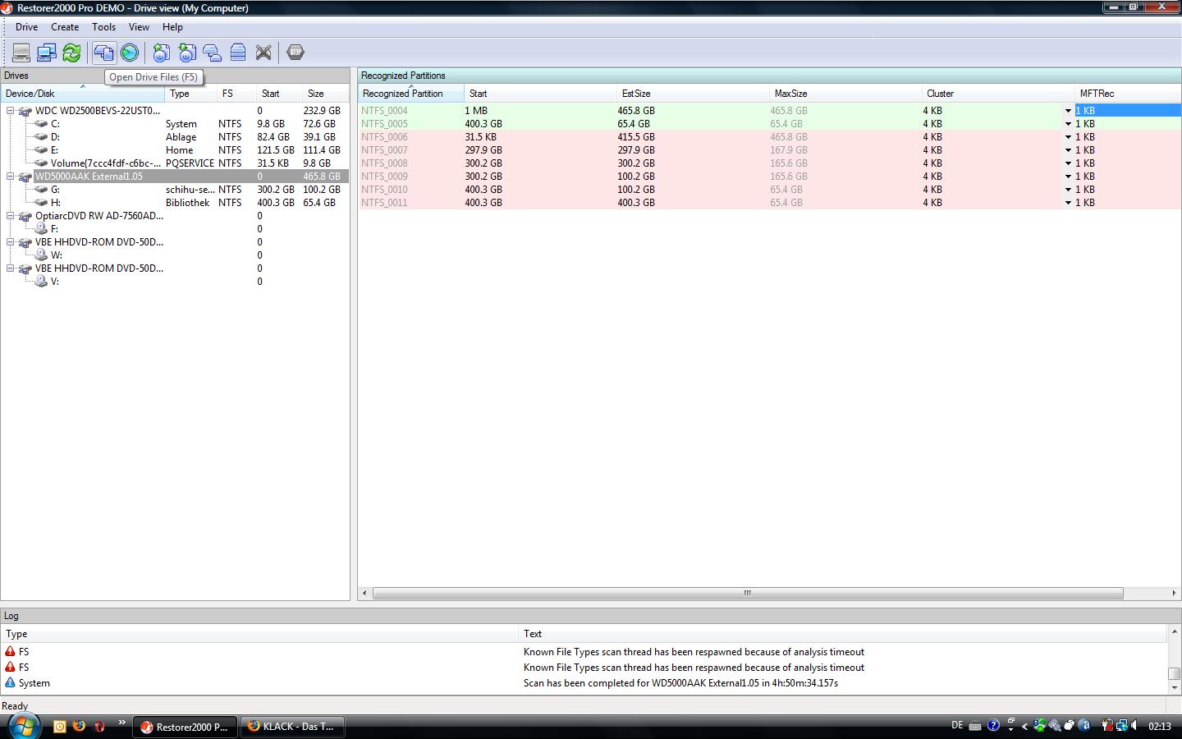
Task: Click the horizontal scrollbar of partitions list
Action: (x=748, y=593)
